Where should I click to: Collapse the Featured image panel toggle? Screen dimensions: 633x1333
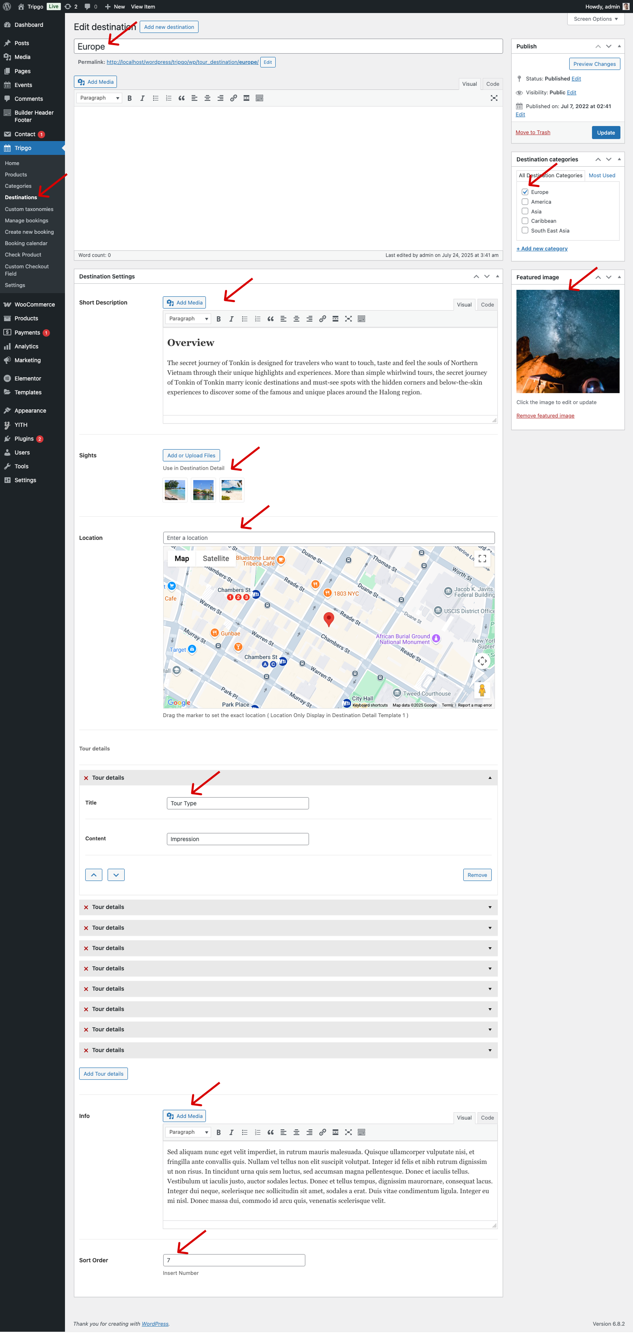pyautogui.click(x=619, y=277)
